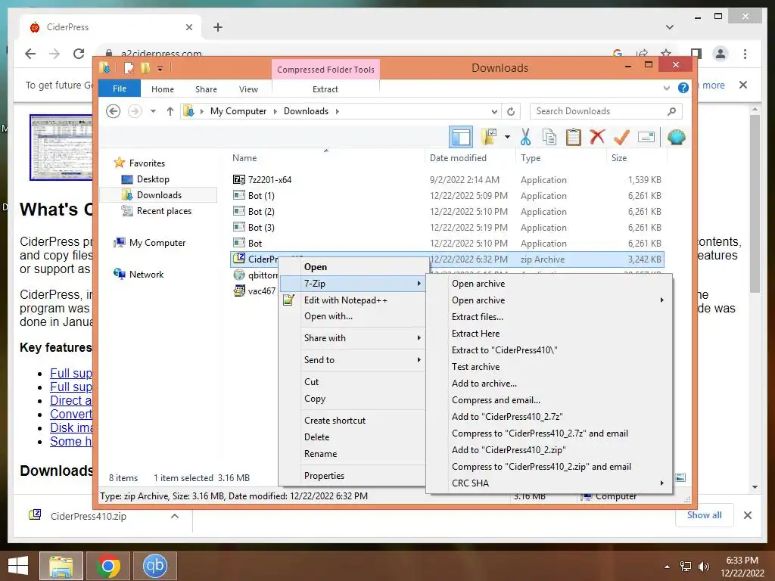Click Chrome icon on taskbar
Viewport: 775px width, 581px height.
pos(108,566)
